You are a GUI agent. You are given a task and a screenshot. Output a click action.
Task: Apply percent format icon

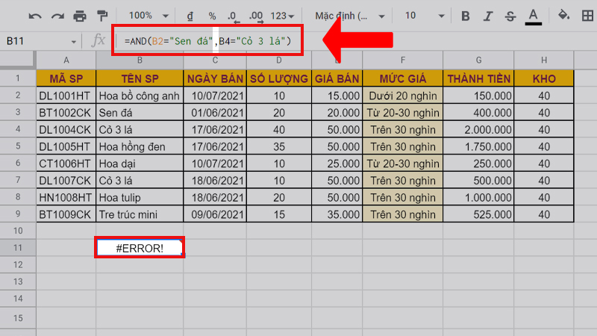click(x=212, y=16)
